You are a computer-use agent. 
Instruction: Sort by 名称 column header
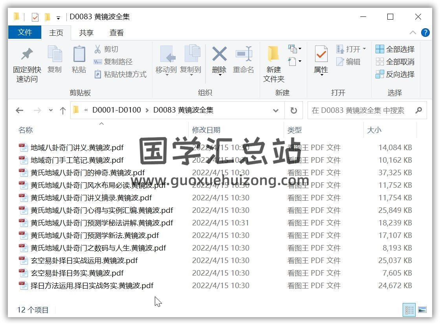click(x=26, y=130)
